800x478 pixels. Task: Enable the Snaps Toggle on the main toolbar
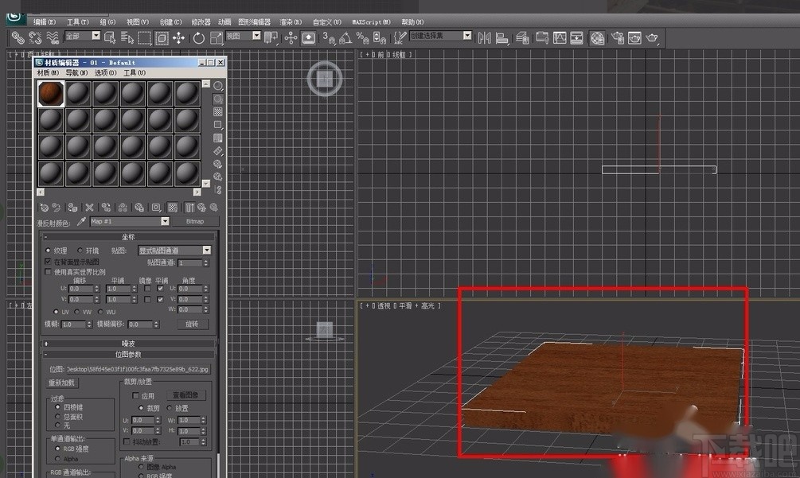coord(326,37)
